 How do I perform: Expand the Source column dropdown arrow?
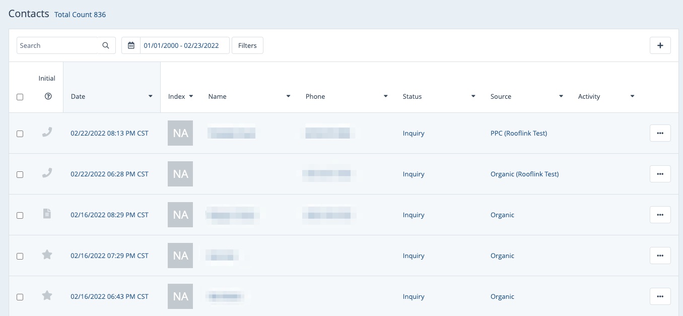pos(561,96)
